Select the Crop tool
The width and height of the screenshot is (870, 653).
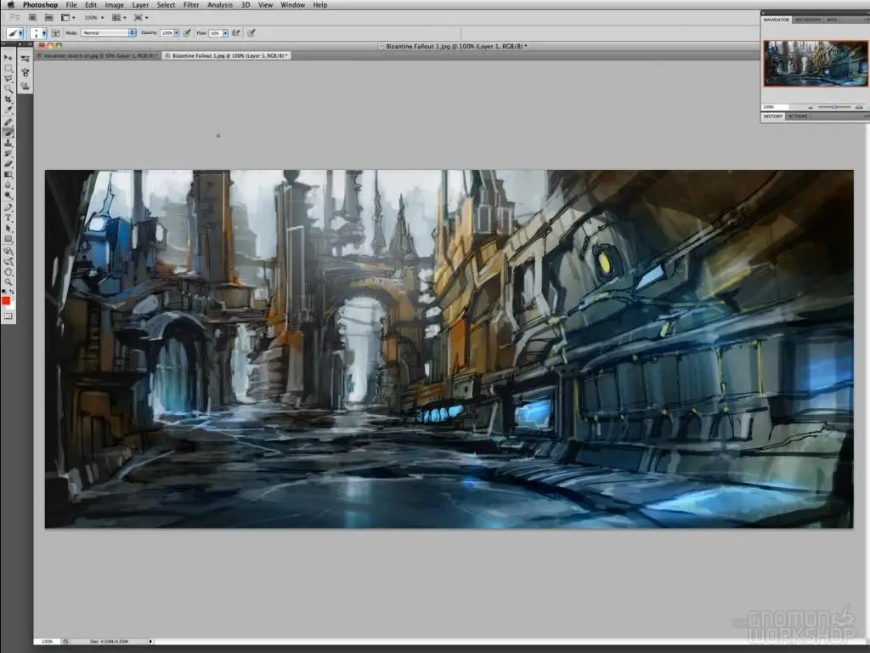coord(8,99)
